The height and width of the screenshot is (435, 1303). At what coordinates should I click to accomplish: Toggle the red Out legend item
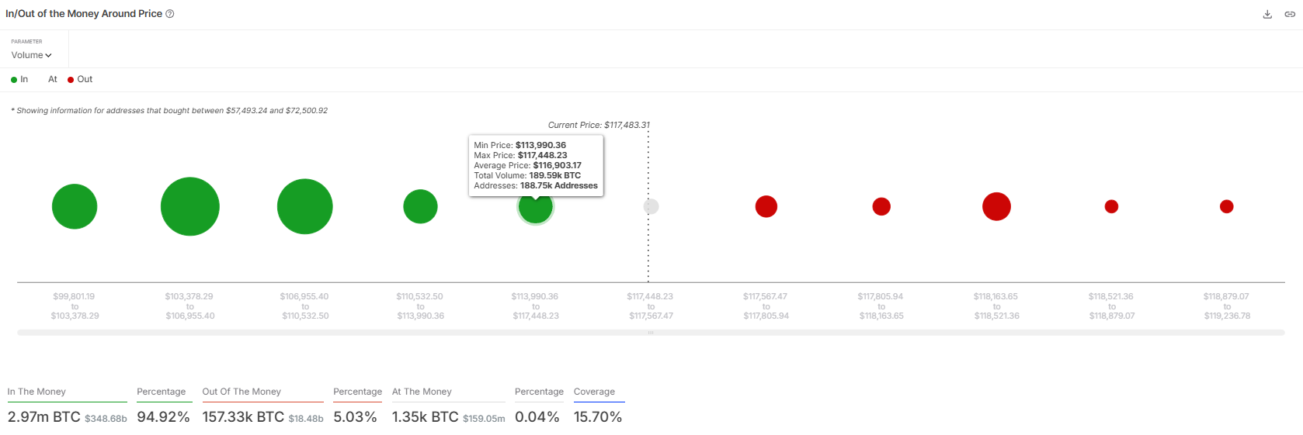pos(80,79)
